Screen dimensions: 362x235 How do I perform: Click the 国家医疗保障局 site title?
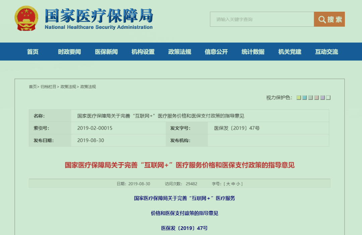pyautogui.click(x=99, y=16)
